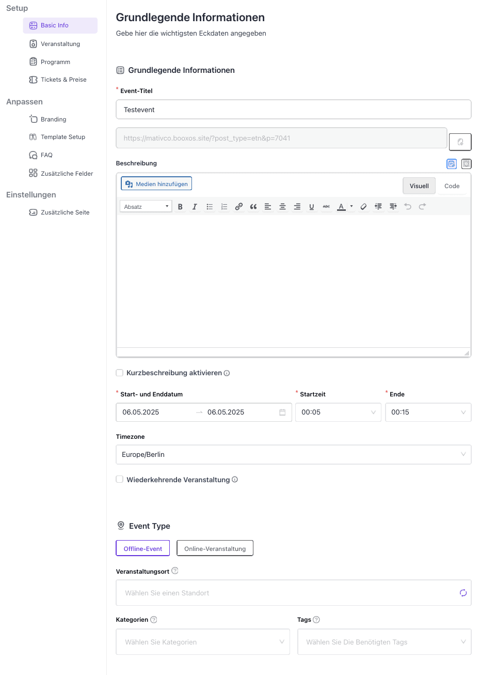Copy the event URL with copy icon
This screenshot has width=480, height=675.
(x=460, y=142)
